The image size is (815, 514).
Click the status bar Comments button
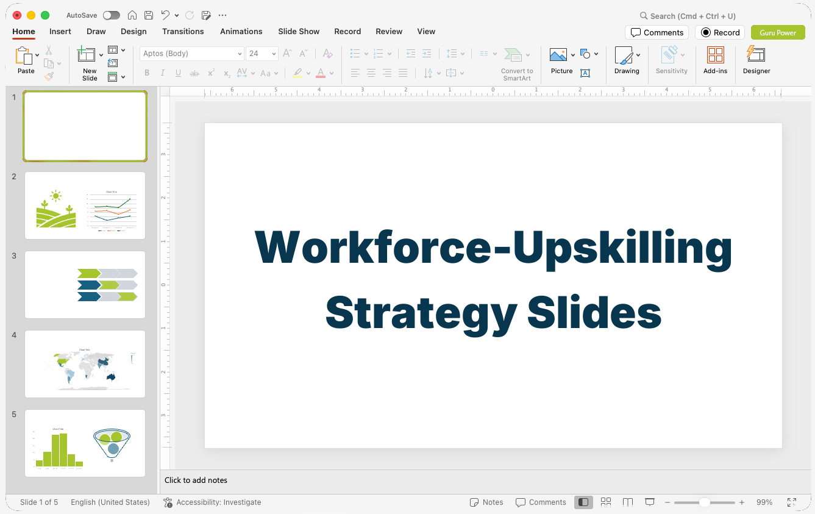541,502
